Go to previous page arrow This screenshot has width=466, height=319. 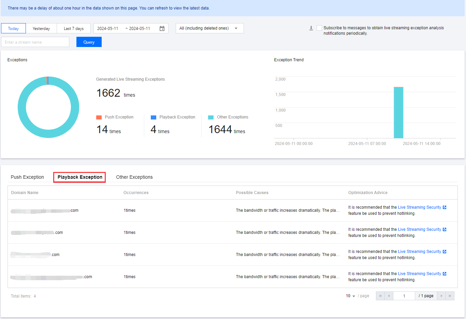389,296
